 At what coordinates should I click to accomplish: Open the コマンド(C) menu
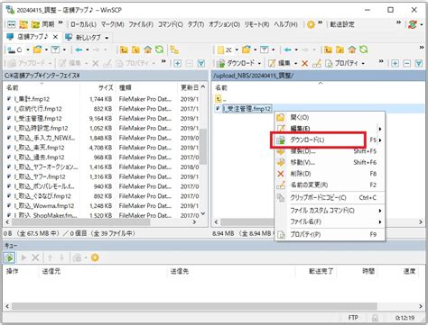(171, 24)
